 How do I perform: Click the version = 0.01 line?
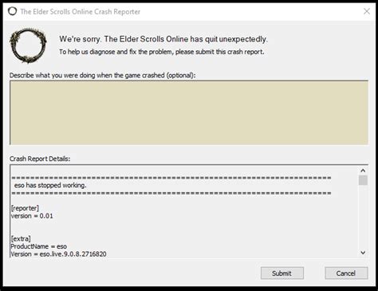click(x=32, y=216)
